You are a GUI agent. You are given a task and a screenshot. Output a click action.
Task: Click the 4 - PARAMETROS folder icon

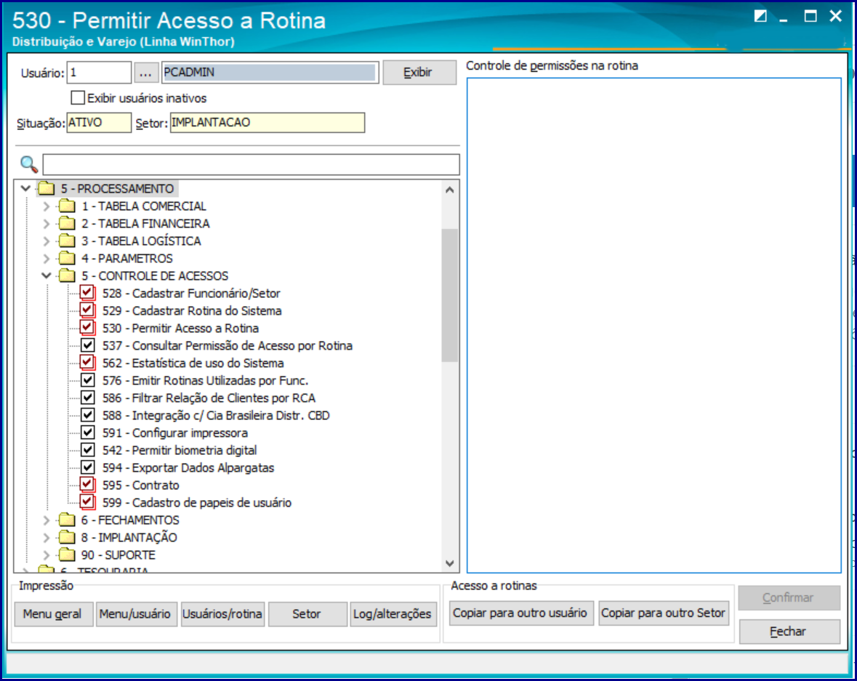pos(67,259)
